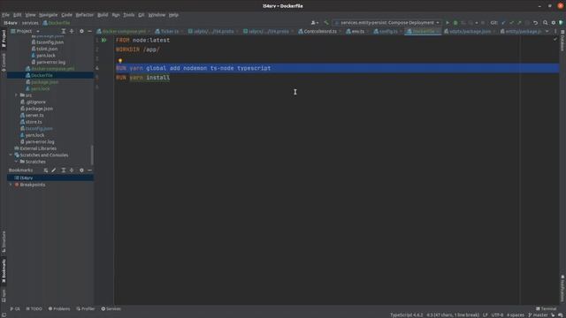Click the run gutter arrows beside FROM line
Image resolution: width=566 pixels, height=318 pixels.
click(x=104, y=40)
